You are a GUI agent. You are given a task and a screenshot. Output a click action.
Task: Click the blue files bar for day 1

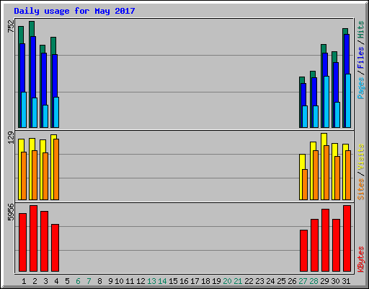click(x=22, y=67)
